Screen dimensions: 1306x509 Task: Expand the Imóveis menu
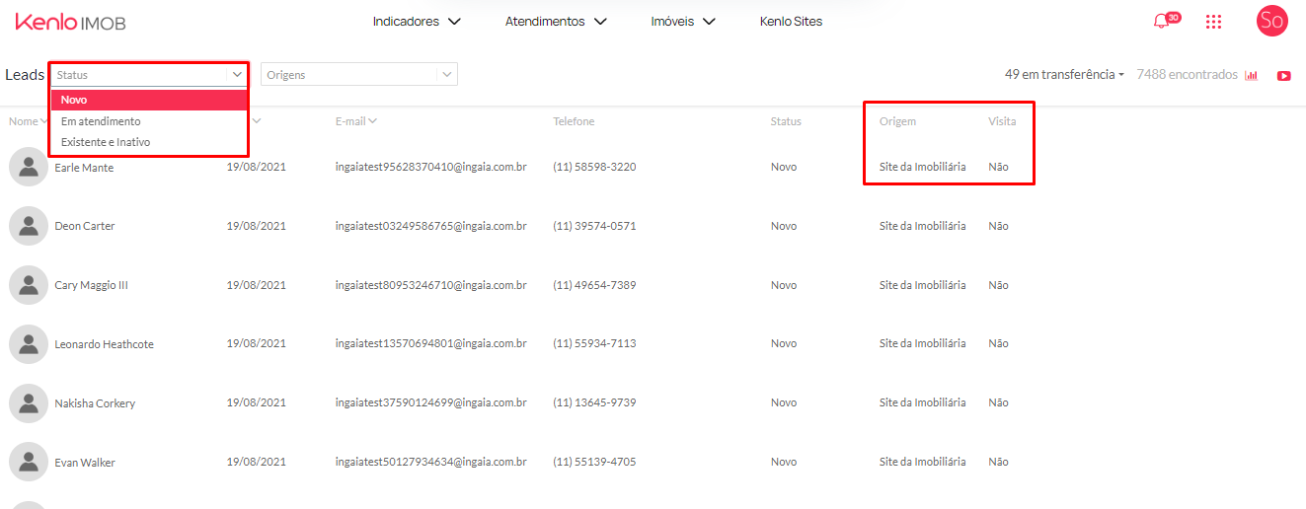[683, 22]
